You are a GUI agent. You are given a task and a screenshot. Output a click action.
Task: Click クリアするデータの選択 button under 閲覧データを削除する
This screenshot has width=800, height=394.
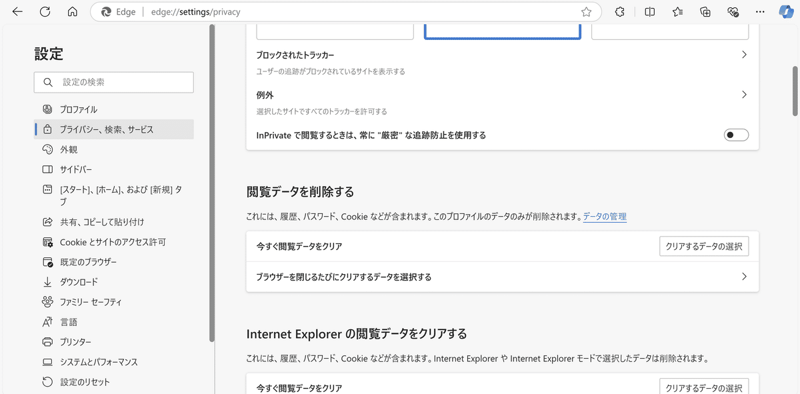pos(704,247)
